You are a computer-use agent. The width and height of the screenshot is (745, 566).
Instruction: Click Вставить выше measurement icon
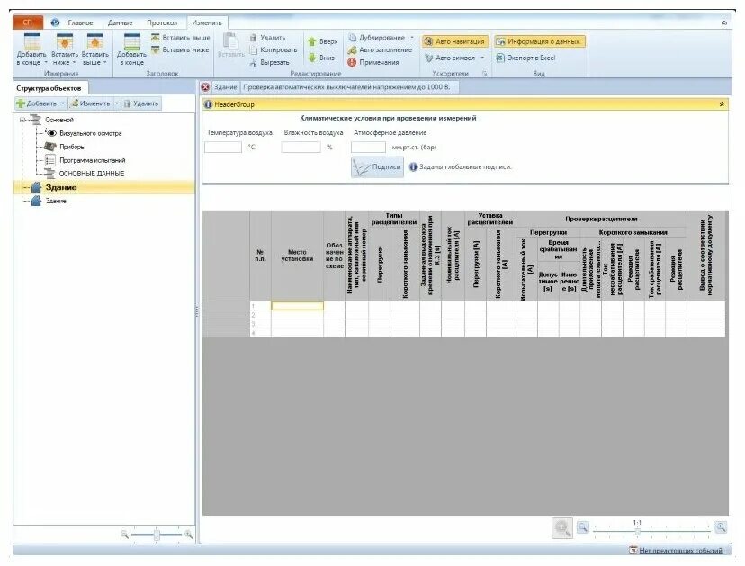[x=95, y=41]
